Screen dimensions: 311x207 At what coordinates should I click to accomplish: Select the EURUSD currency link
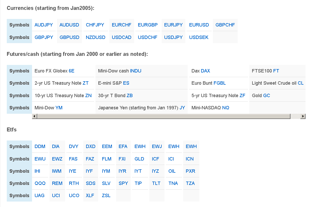(199, 25)
